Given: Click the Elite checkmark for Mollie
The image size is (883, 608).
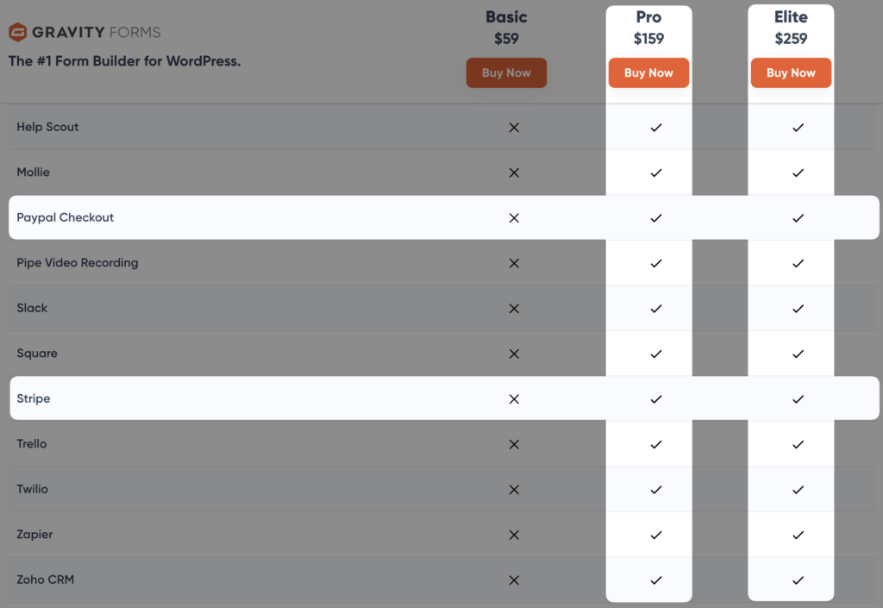Looking at the screenshot, I should point(798,172).
